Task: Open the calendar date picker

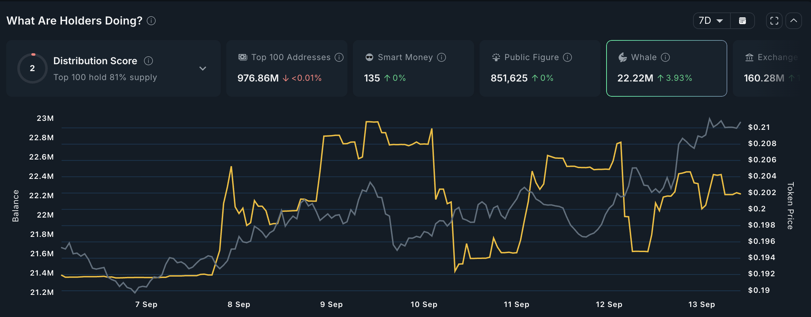Action: 742,21
